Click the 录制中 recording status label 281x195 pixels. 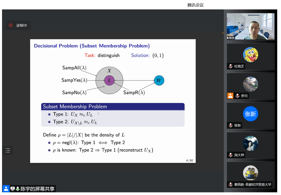21,25
